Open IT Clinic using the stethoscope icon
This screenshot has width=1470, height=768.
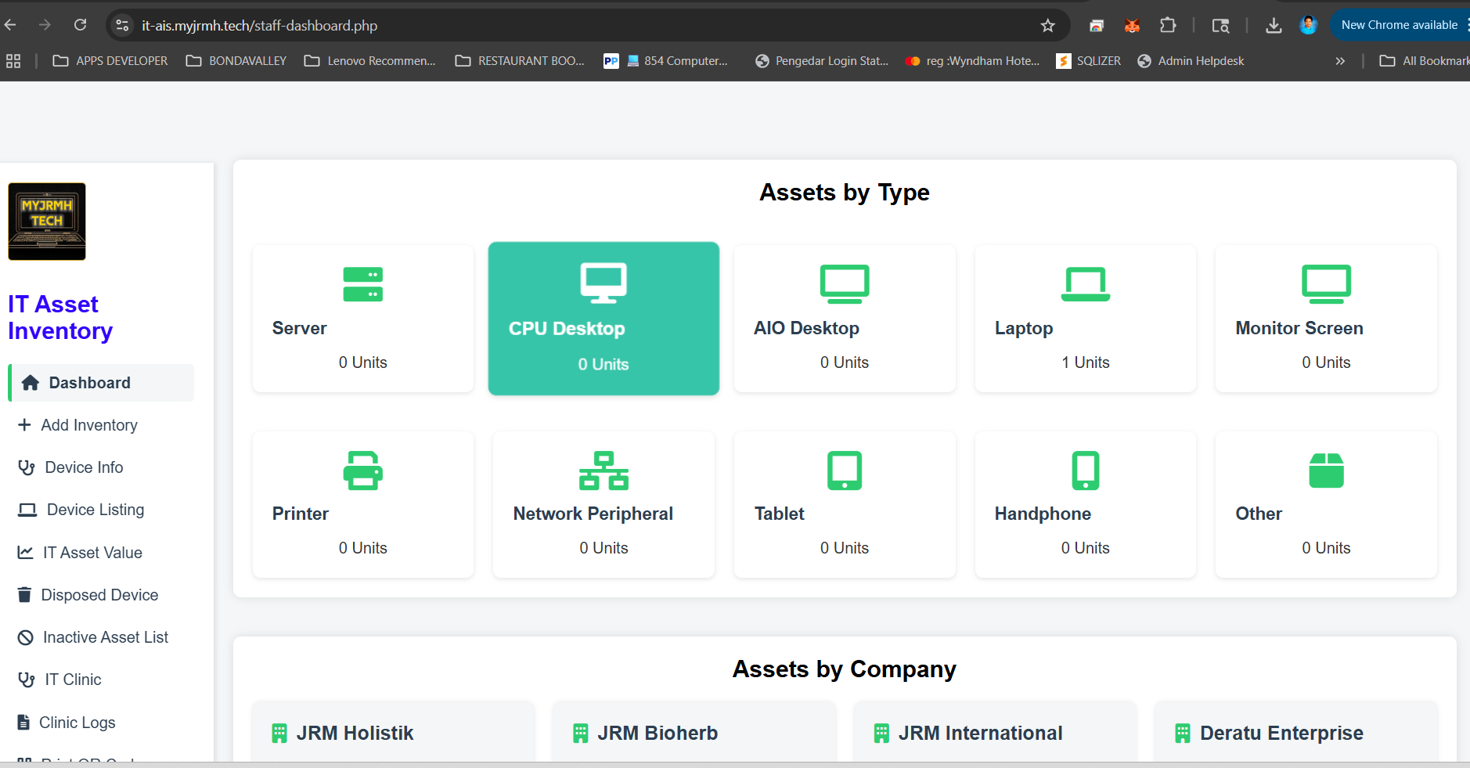pos(26,679)
